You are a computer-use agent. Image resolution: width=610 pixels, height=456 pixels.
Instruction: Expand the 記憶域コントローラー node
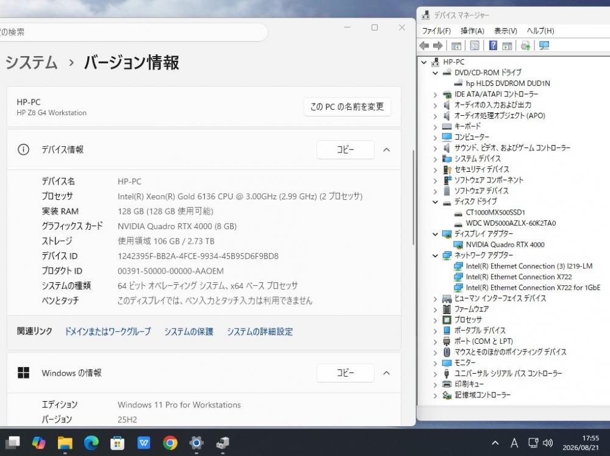(x=436, y=396)
